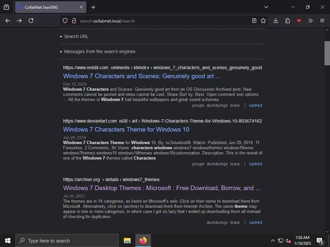Viewport: 330px width, 247px height.
Task: Go back to previous page
Action: (x=8, y=21)
